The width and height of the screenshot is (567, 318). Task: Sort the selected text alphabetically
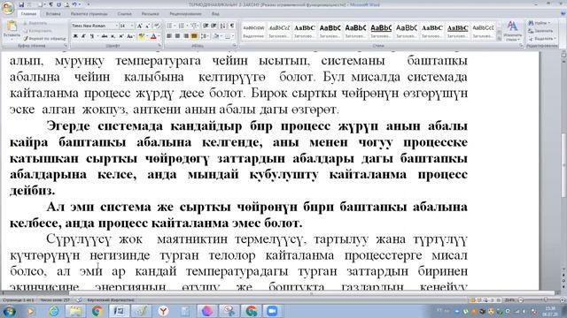223,26
